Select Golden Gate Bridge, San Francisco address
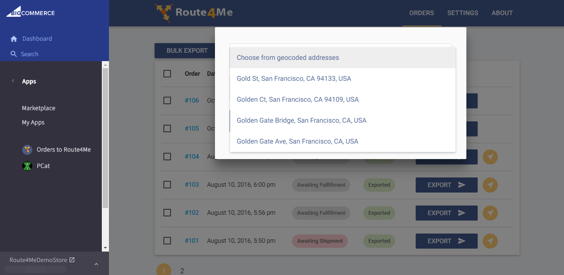 301,121
